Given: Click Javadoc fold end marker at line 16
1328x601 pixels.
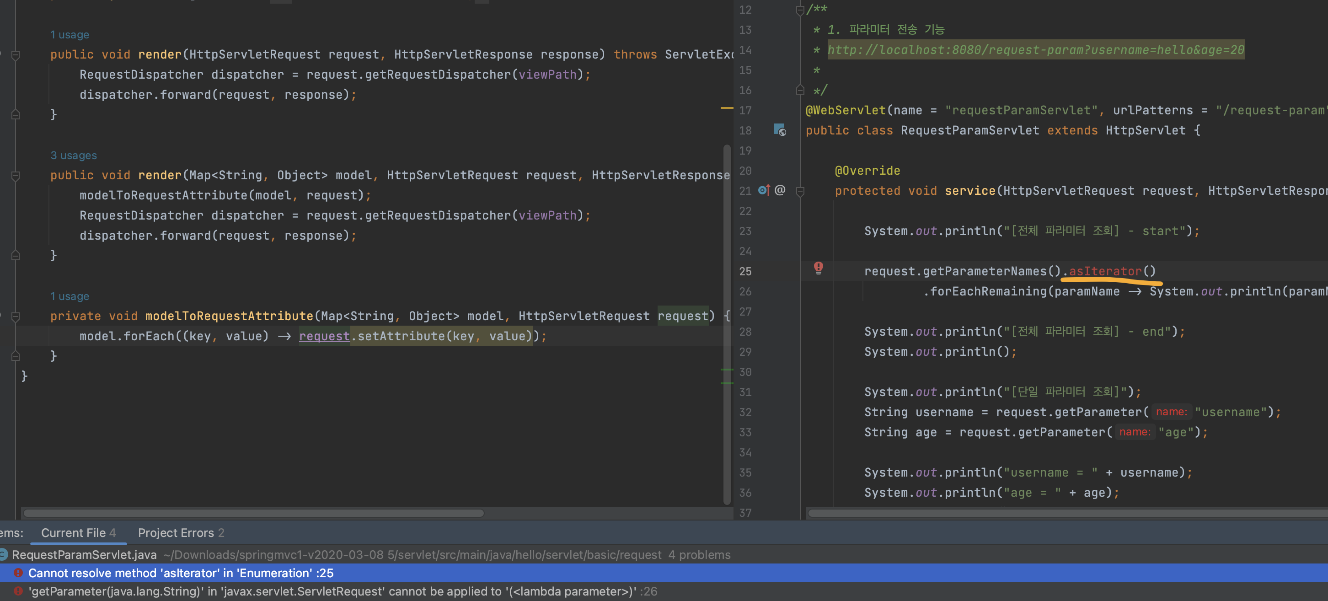Looking at the screenshot, I should coord(800,90).
